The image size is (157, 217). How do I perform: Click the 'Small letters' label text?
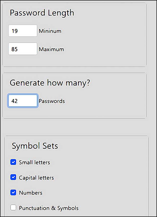34,162
